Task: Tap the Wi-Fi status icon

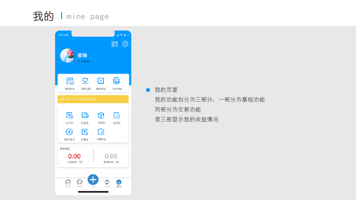Action: pos(121,35)
